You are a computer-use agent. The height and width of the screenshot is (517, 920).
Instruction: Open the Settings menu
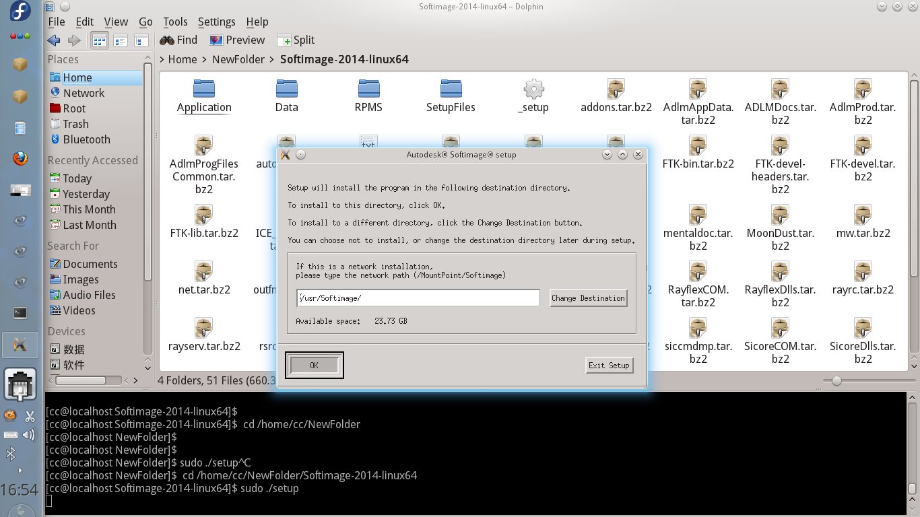point(217,22)
